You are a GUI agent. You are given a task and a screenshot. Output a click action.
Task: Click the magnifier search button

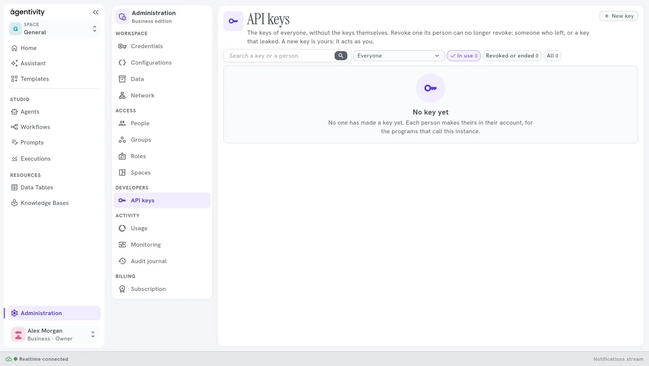[x=341, y=56]
